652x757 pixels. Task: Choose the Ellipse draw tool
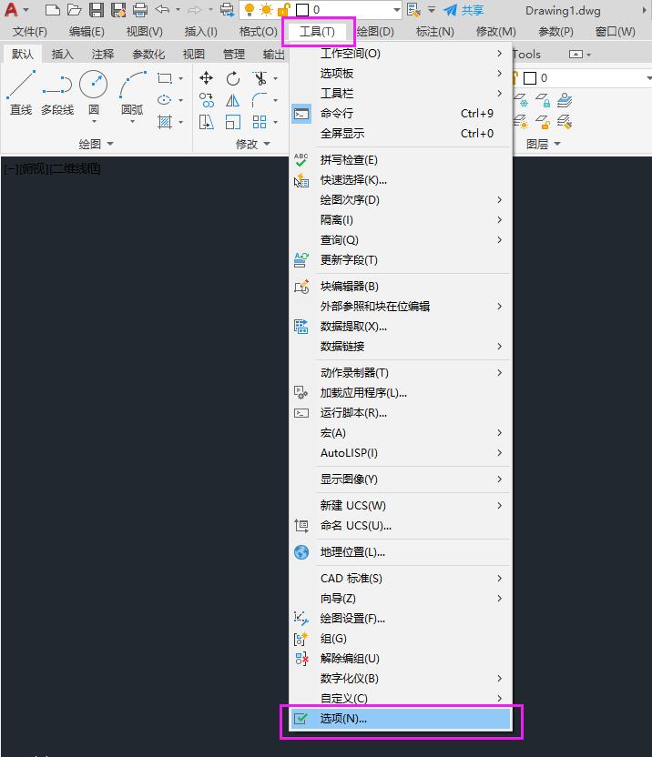[x=164, y=100]
